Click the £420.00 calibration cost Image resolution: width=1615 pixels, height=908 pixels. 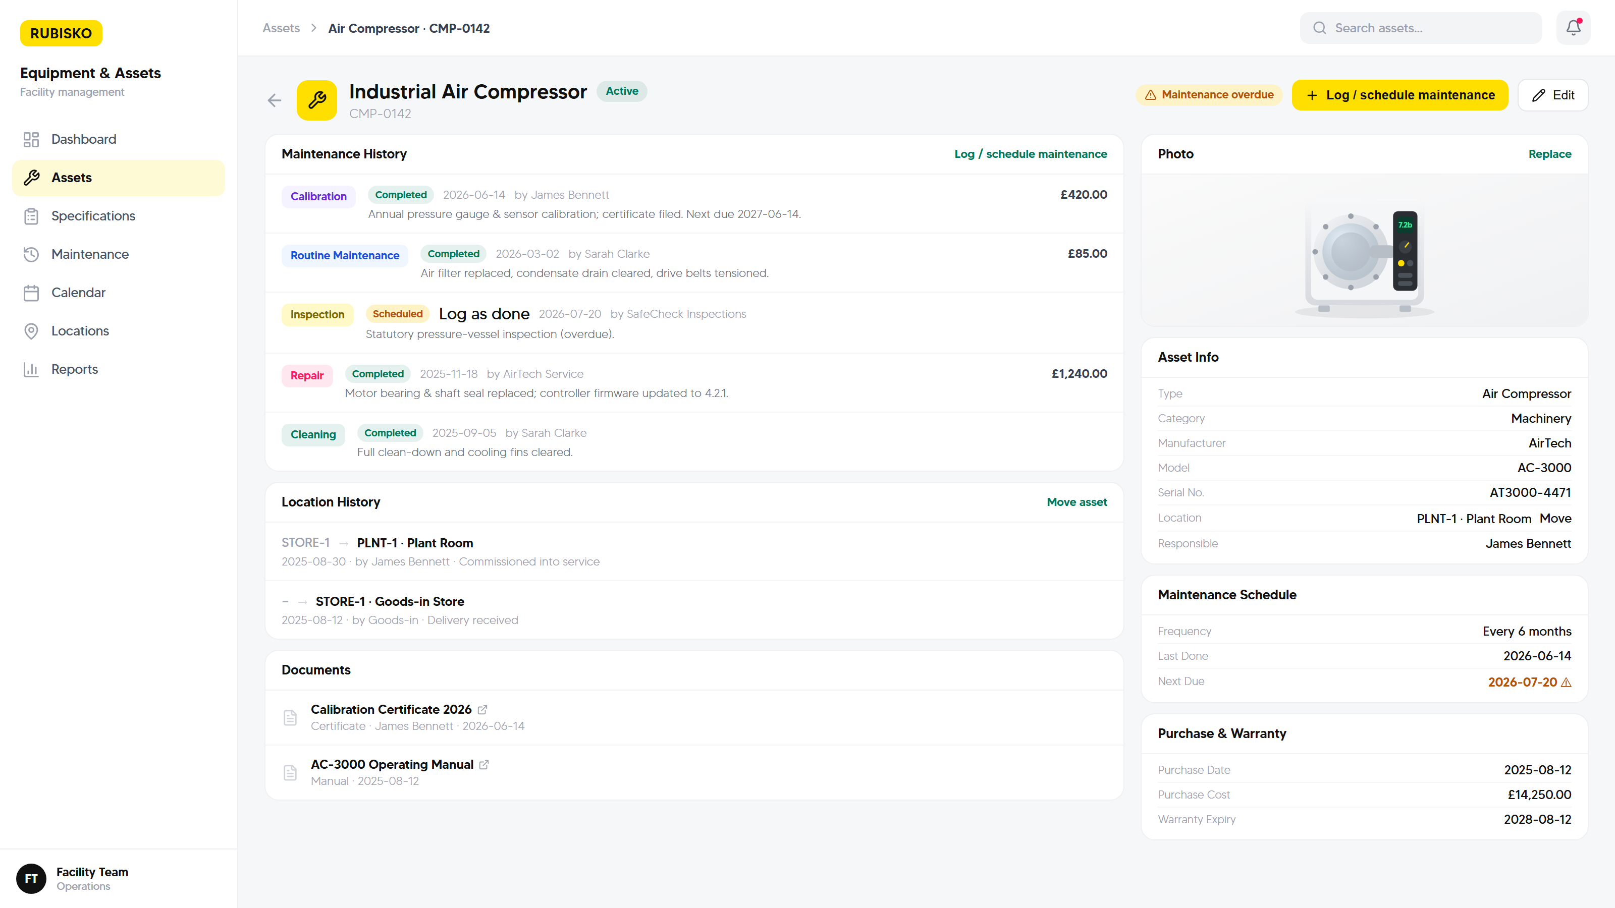click(1084, 195)
